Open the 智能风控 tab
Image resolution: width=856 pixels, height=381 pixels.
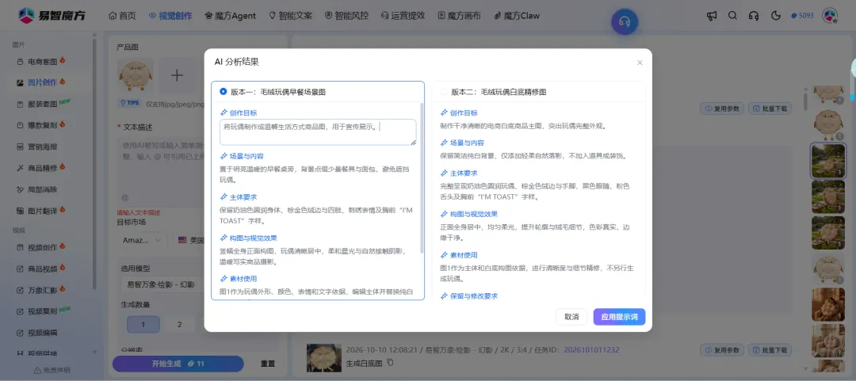pos(346,16)
